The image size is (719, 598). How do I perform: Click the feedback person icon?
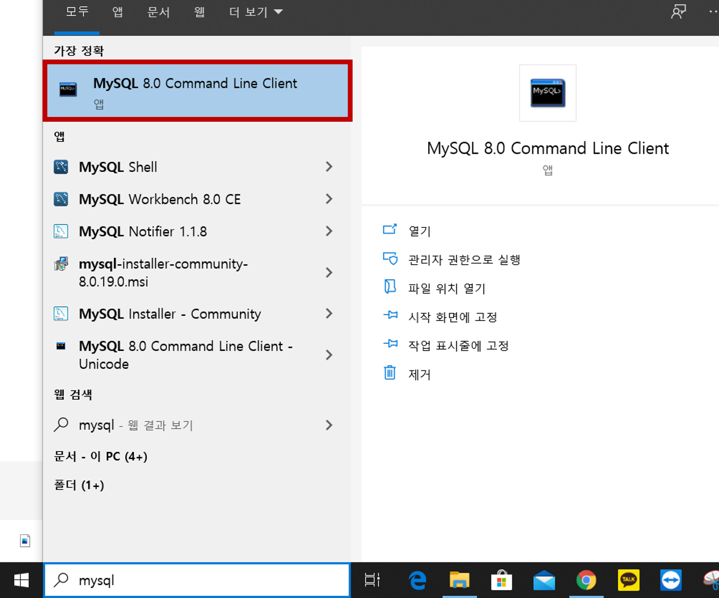[x=679, y=12]
